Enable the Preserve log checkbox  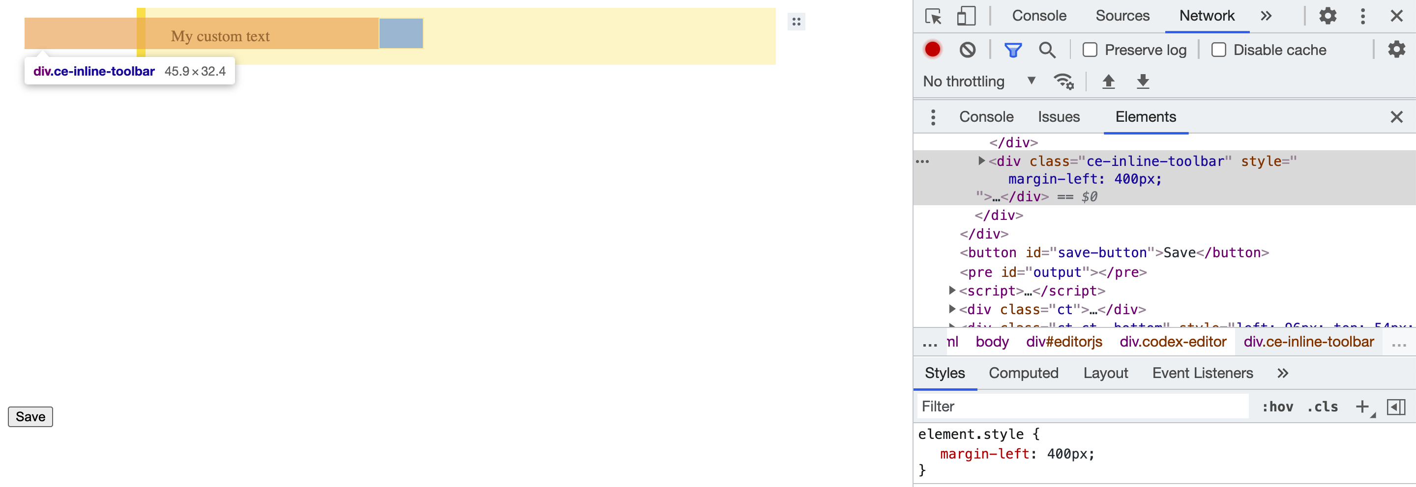tap(1090, 50)
